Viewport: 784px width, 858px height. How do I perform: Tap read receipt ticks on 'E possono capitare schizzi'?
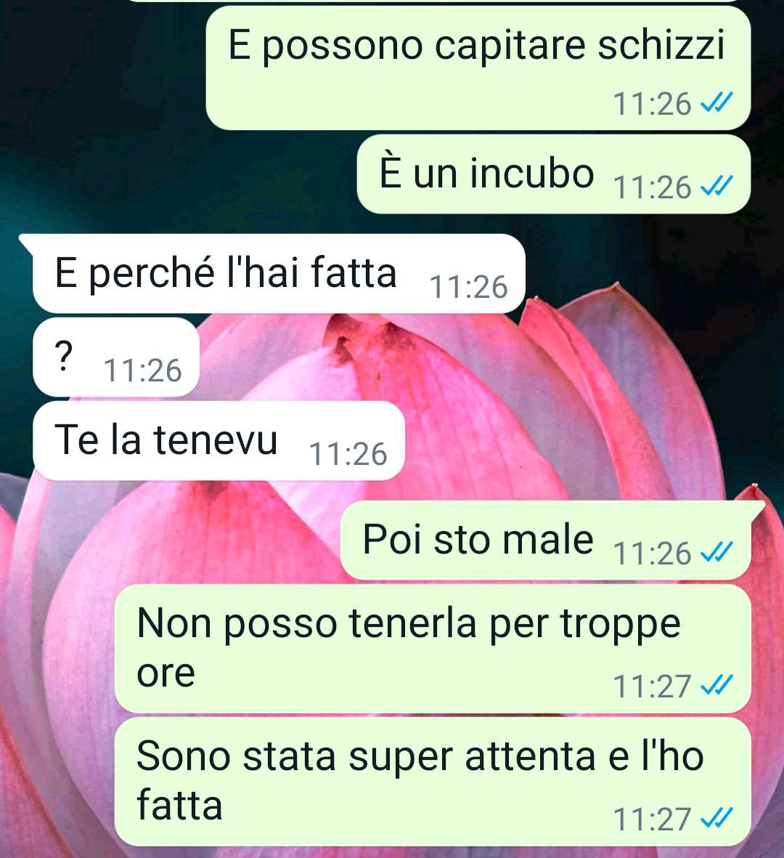coord(716,102)
